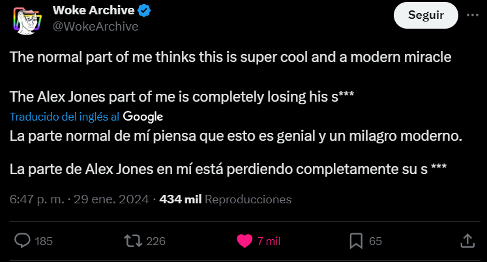The image size is (487, 262).
Task: Click 'Traducido del inglés al' link
Action: click(65, 117)
